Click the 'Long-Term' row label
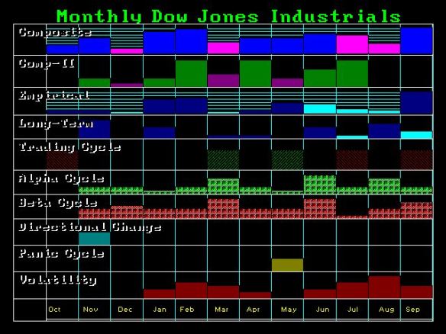The height and width of the screenshot is (334, 446). (56, 124)
